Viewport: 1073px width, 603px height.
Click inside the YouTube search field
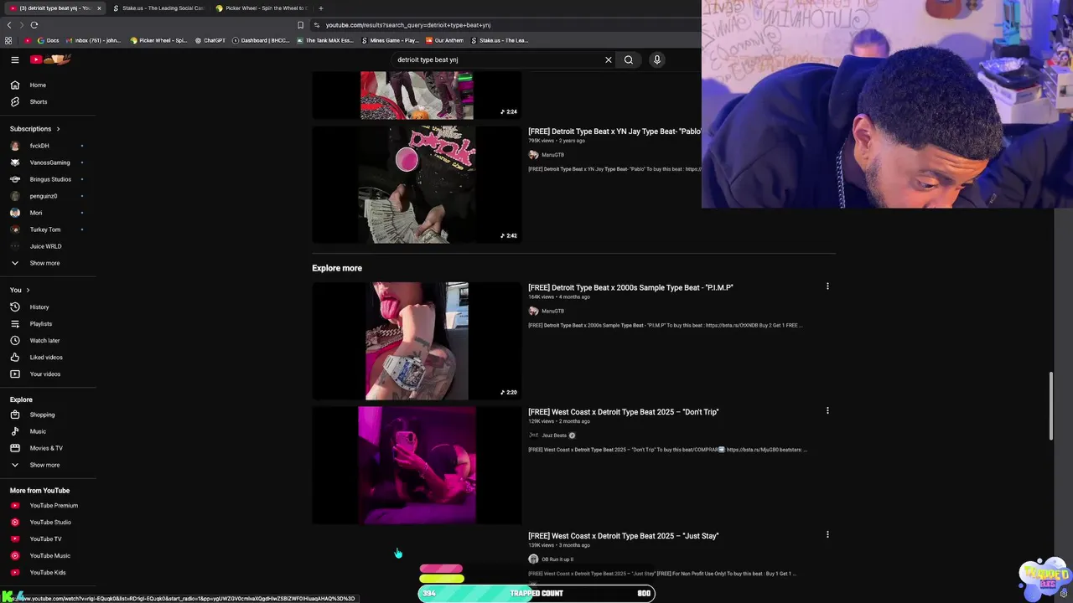click(497, 59)
